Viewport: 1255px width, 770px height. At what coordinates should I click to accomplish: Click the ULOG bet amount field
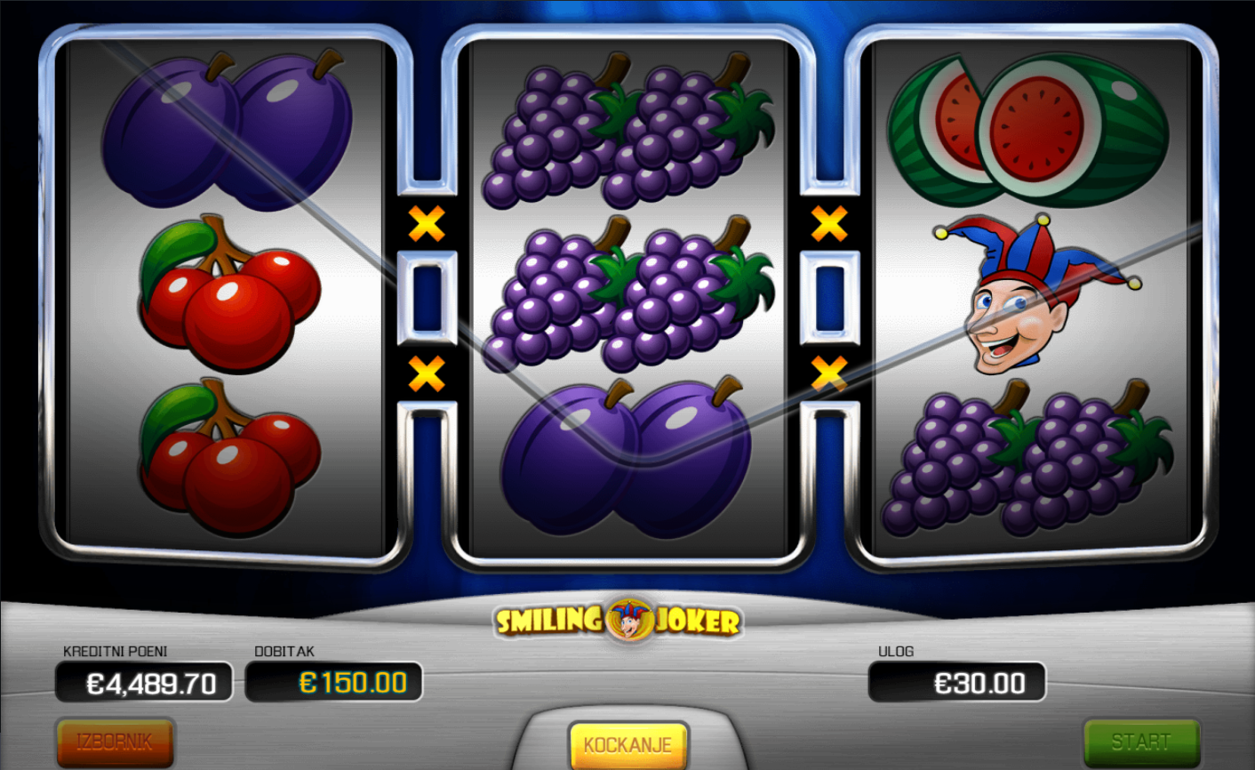[x=957, y=683]
